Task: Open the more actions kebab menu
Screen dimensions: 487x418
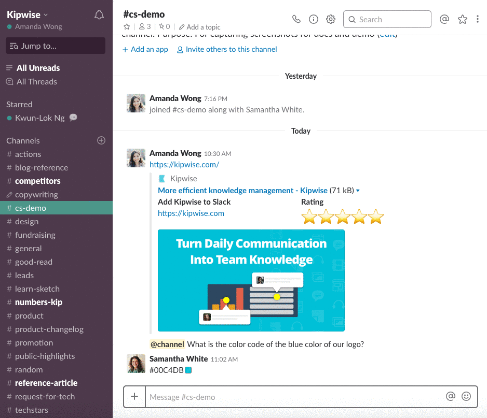Action: point(478,19)
